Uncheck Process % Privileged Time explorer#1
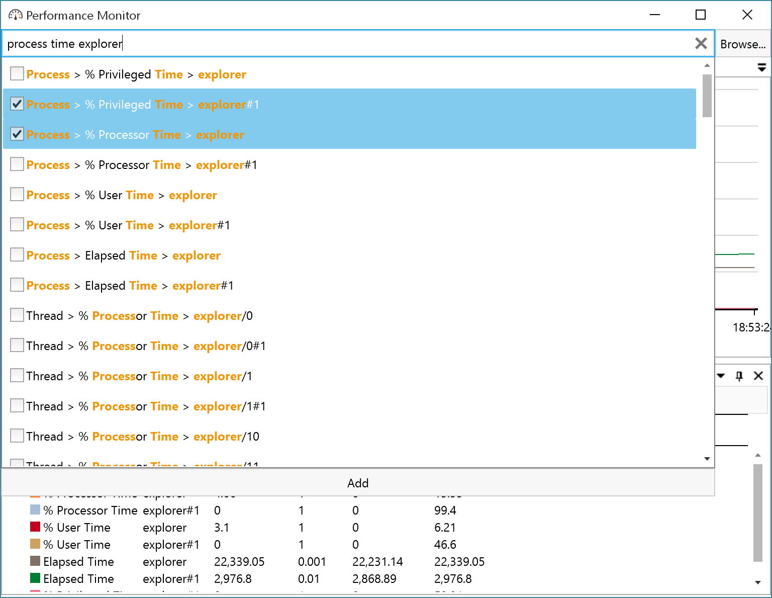 click(17, 104)
